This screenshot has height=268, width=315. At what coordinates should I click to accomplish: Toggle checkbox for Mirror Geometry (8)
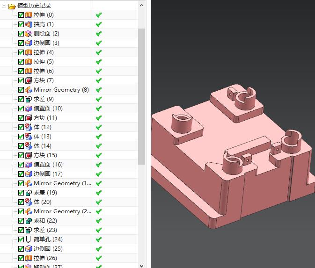coord(21,90)
